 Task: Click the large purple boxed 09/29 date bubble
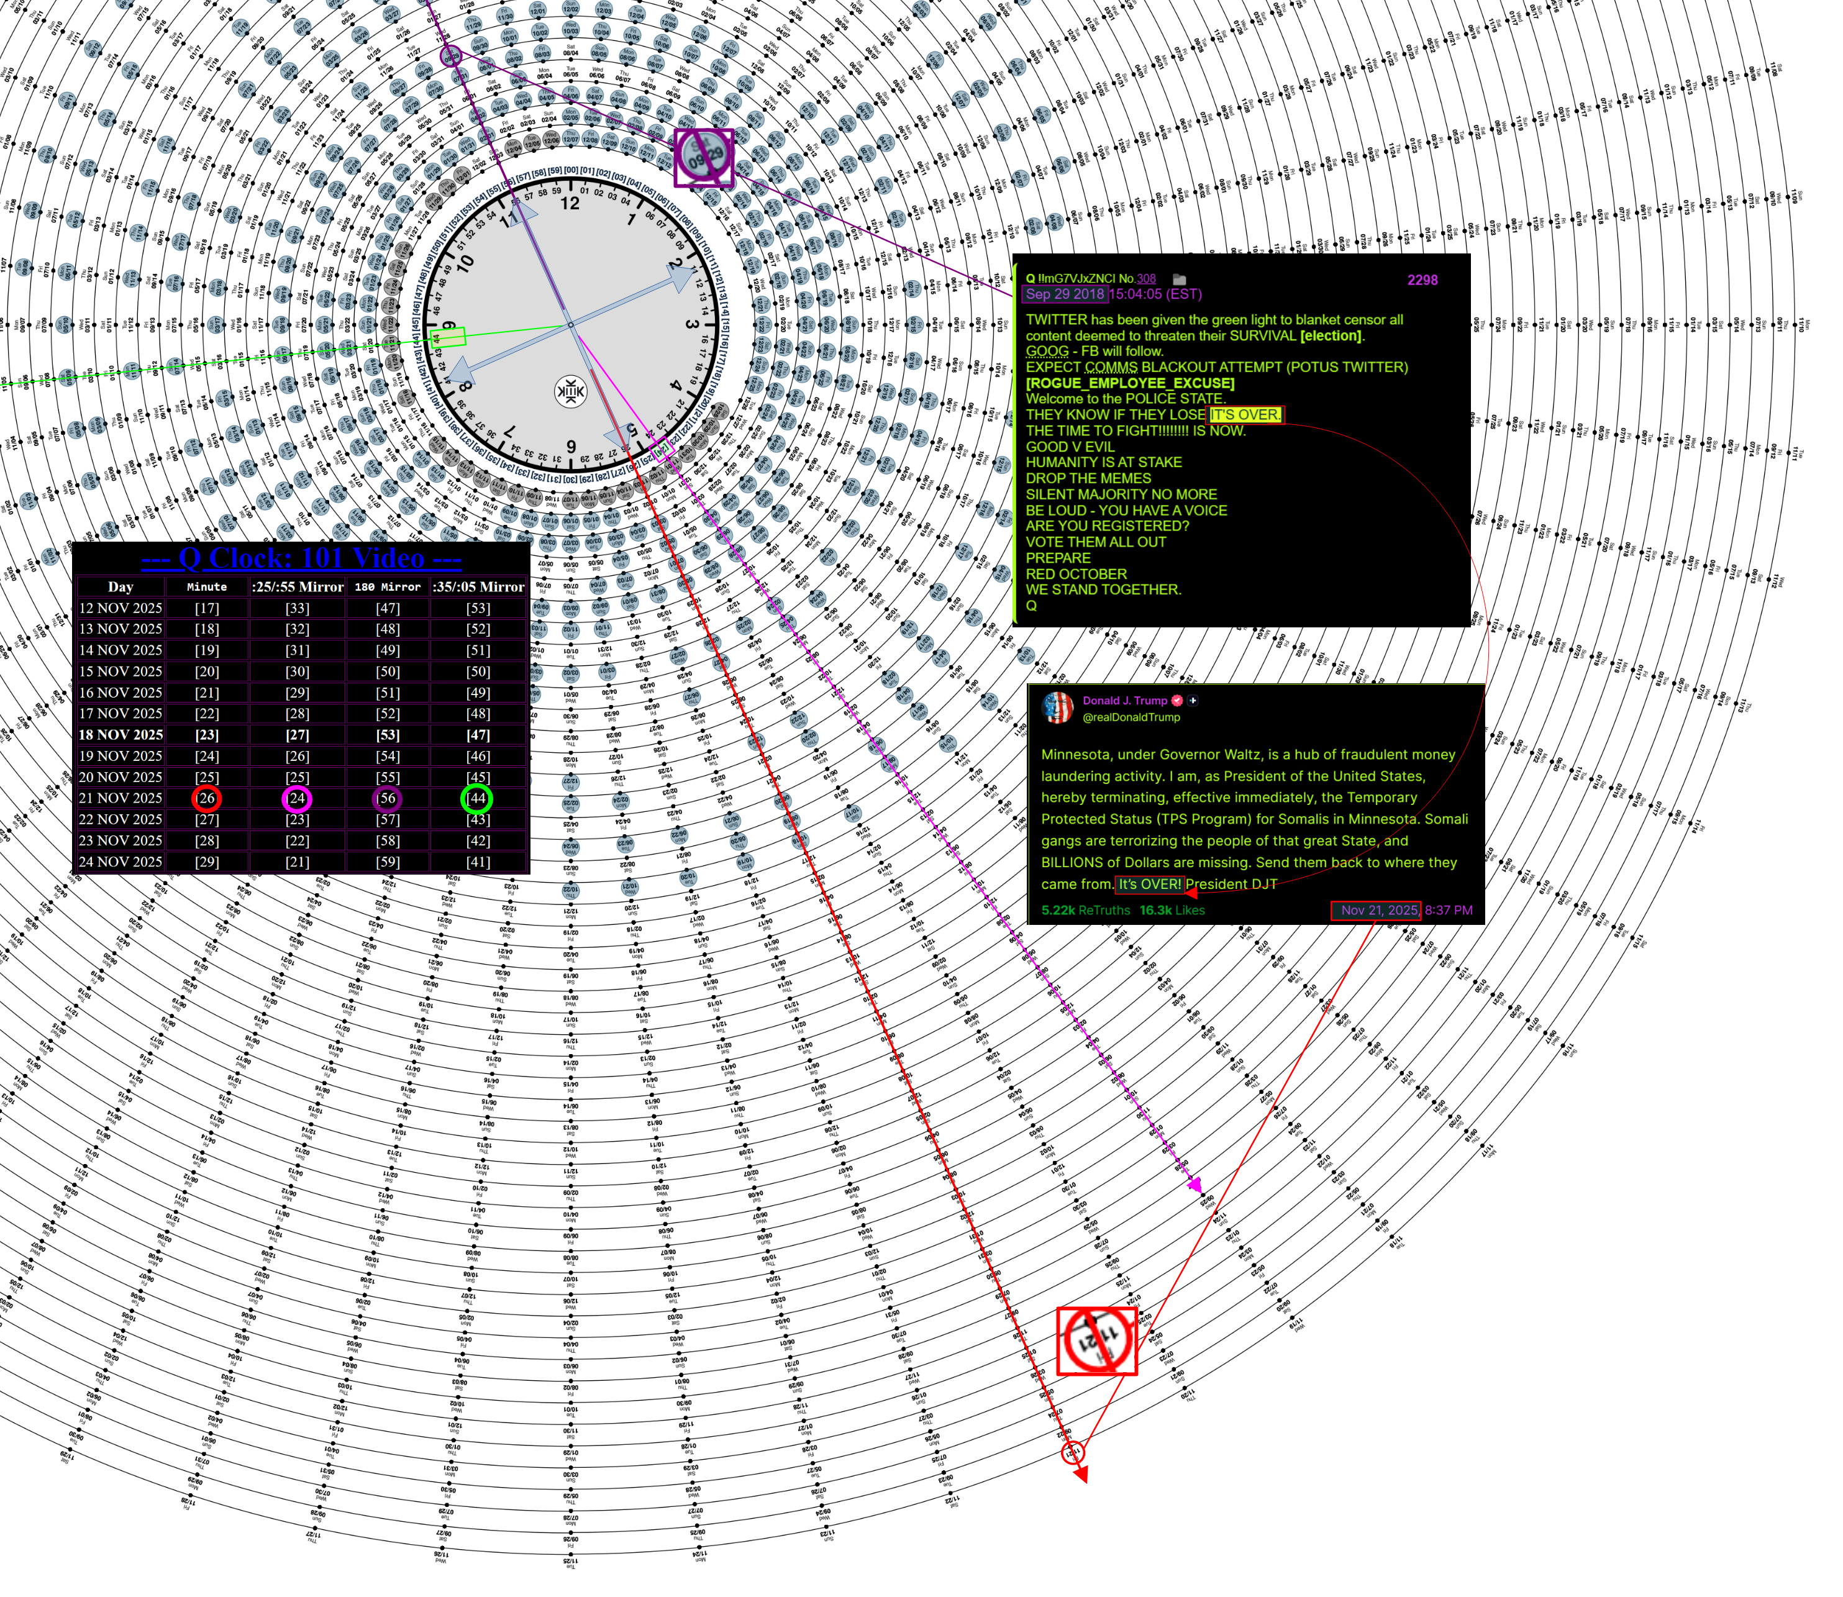pos(704,158)
